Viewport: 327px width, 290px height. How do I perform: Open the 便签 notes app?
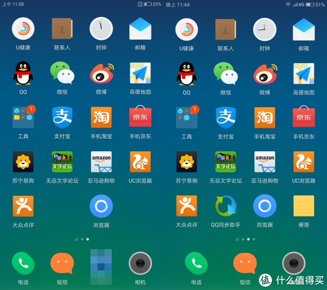point(304,206)
